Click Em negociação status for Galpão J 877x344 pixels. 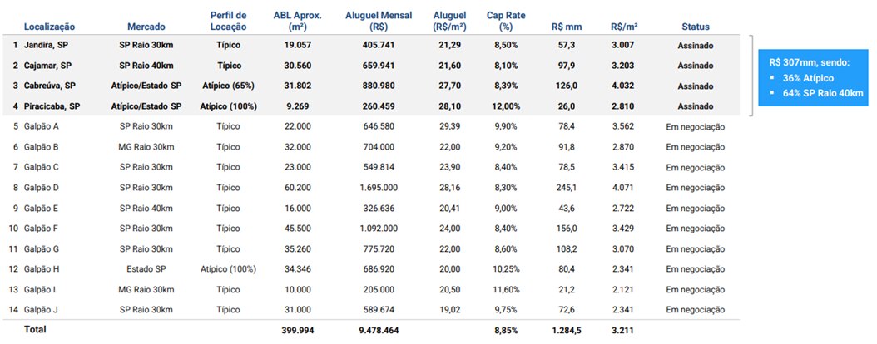(x=695, y=310)
